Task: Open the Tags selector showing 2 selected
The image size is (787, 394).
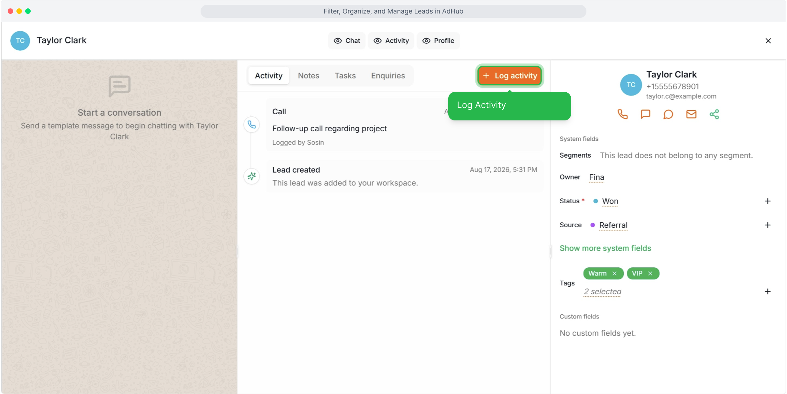Action: [x=602, y=292]
